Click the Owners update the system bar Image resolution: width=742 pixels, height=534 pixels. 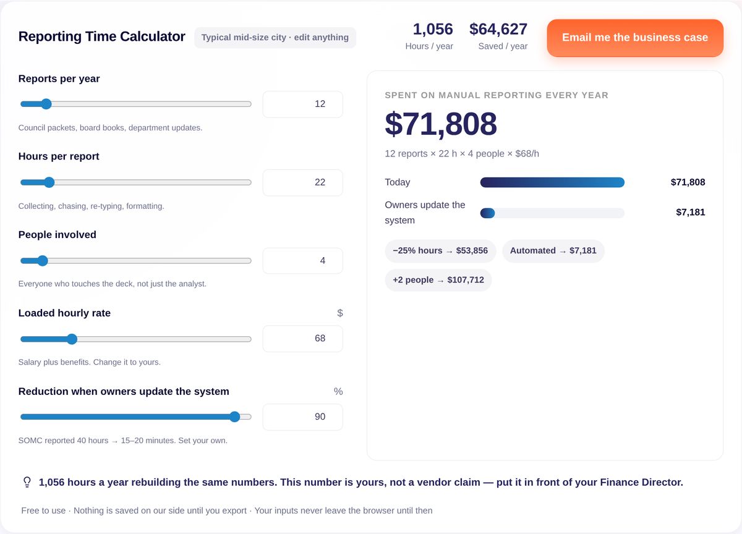point(552,213)
